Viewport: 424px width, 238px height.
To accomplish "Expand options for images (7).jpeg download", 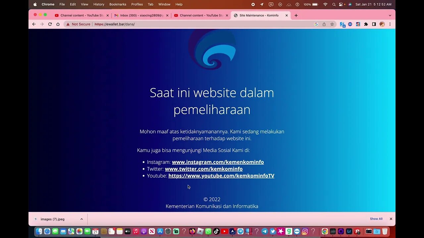I will (x=81, y=219).
